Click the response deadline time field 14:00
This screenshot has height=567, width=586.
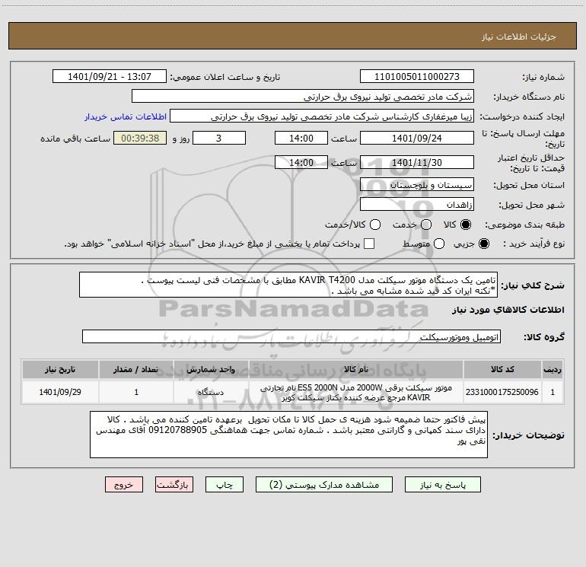click(x=301, y=138)
